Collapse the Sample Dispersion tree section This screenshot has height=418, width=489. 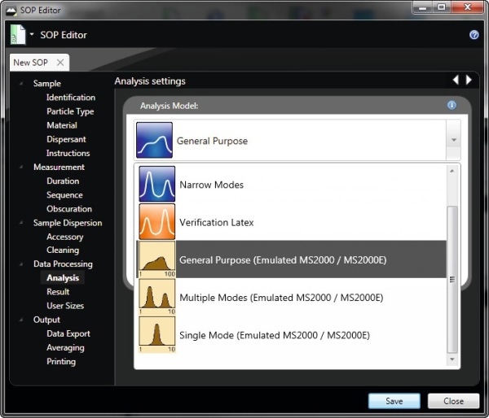pyautogui.click(x=21, y=223)
